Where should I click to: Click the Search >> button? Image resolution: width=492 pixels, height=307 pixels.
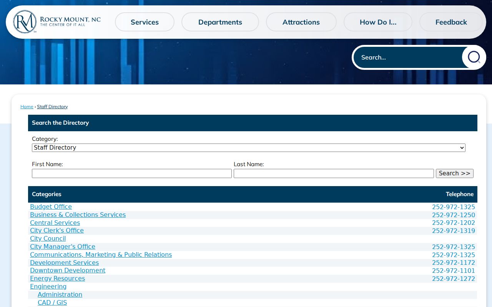point(455,173)
